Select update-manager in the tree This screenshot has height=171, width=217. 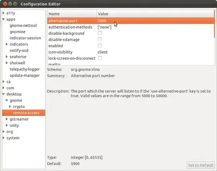click(25, 75)
